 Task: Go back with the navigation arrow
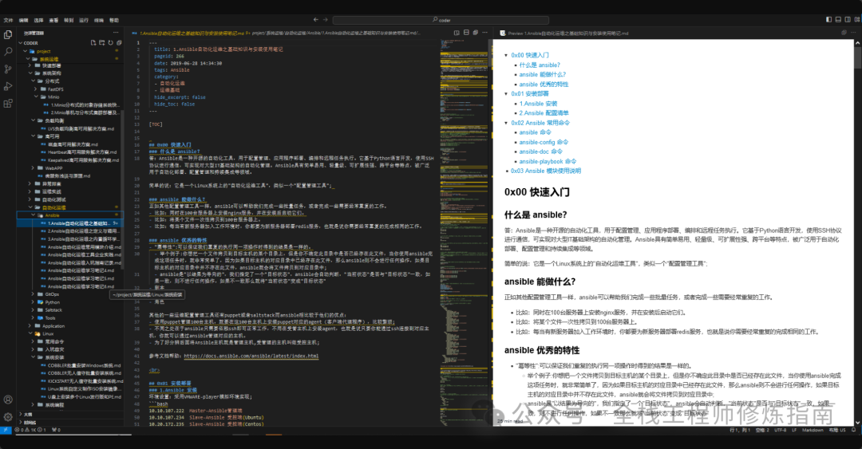[315, 20]
